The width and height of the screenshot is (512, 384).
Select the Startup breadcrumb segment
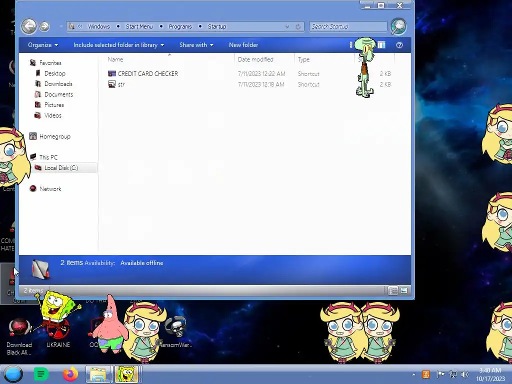tap(217, 26)
